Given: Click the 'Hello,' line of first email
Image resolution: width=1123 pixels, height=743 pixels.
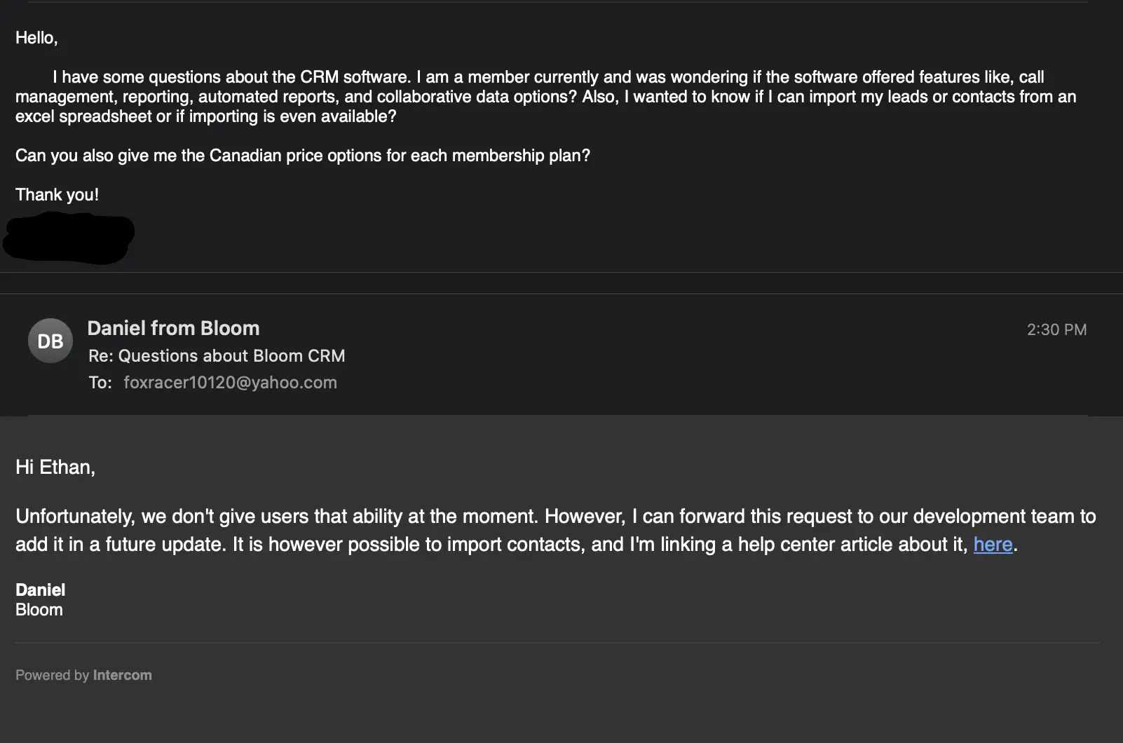Looking at the screenshot, I should [x=36, y=38].
